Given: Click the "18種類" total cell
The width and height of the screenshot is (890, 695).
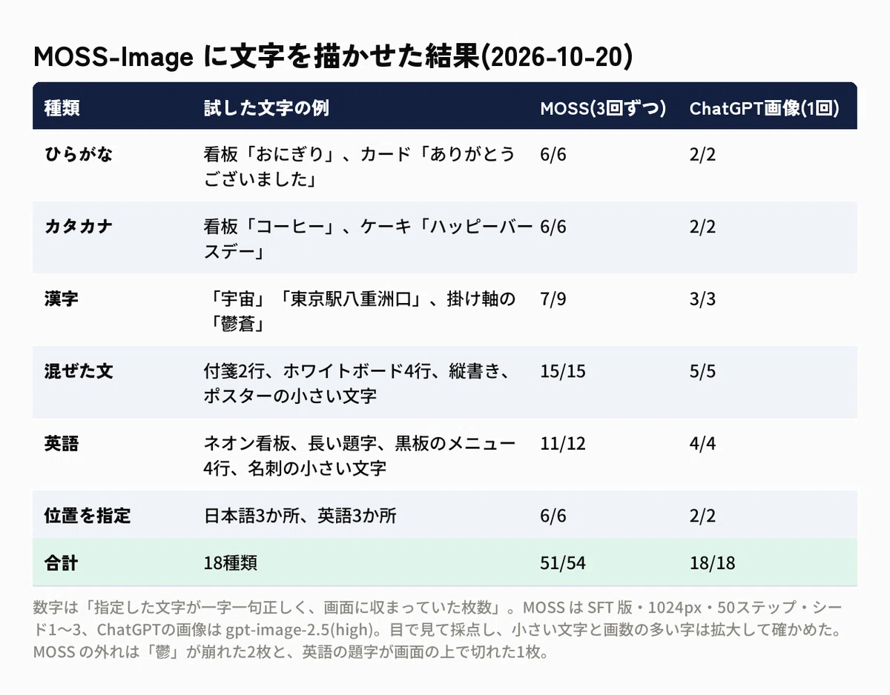Looking at the screenshot, I should tap(230, 562).
